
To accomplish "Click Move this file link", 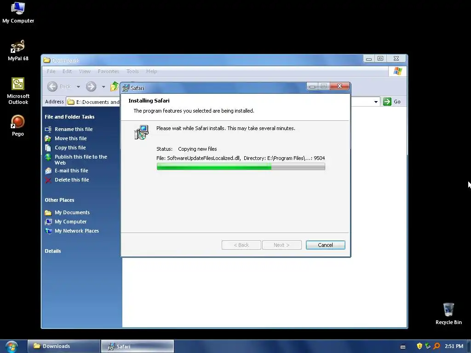I will pyautogui.click(x=70, y=138).
